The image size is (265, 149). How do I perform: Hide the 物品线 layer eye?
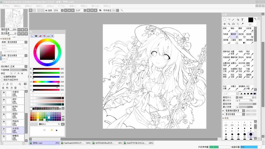point(4,121)
